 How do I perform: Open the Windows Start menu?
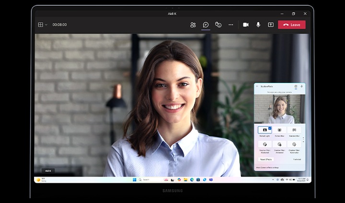click(x=134, y=179)
